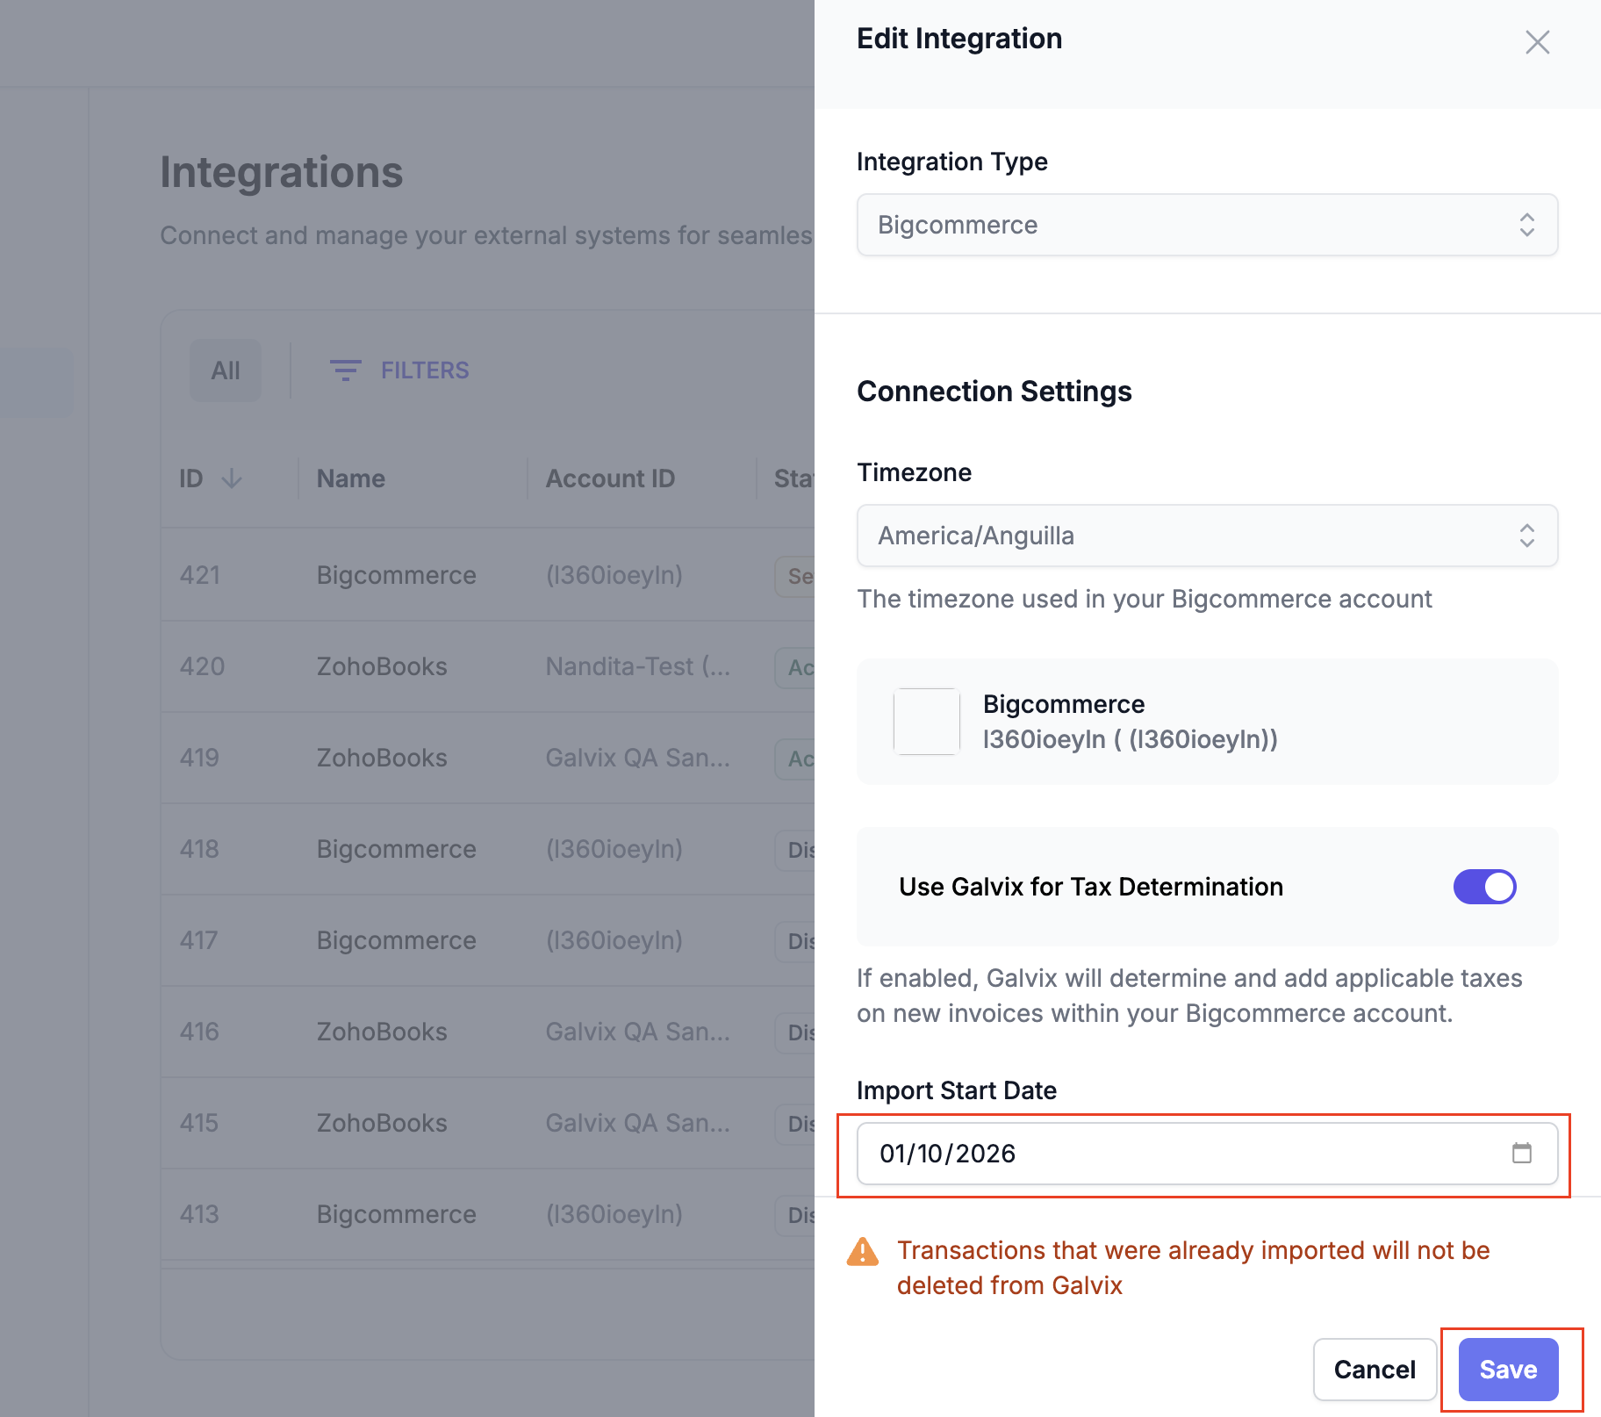Open the calendar picker for Import Start Date
1601x1417 pixels.
tap(1522, 1153)
